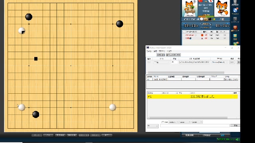Click the red shield badge sidebar icon
Viewport: 255px width, 143px height.
pos(235,27)
